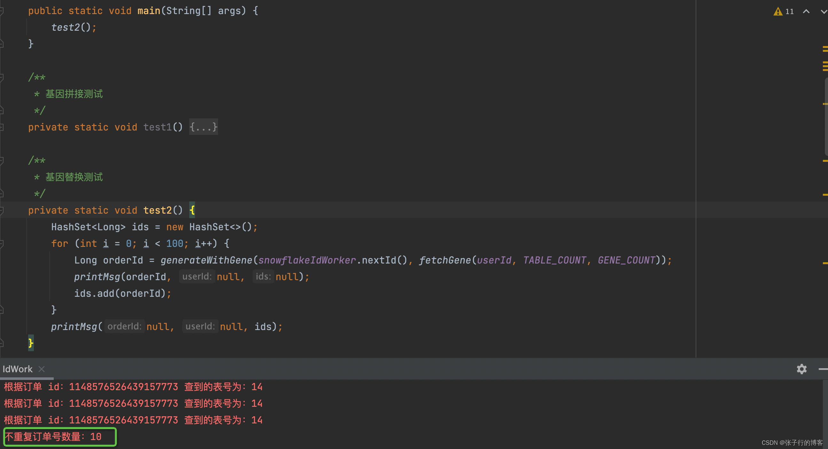The image size is (828, 449).
Task: Jump to next highlighted problem arrow
Action: 824,12
